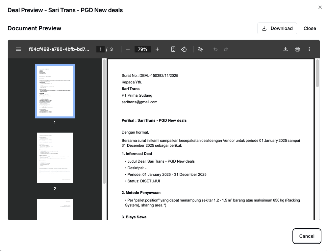327x251 pixels.
Task: Download the PDF using the toolbar download icon
Action: coord(286,49)
